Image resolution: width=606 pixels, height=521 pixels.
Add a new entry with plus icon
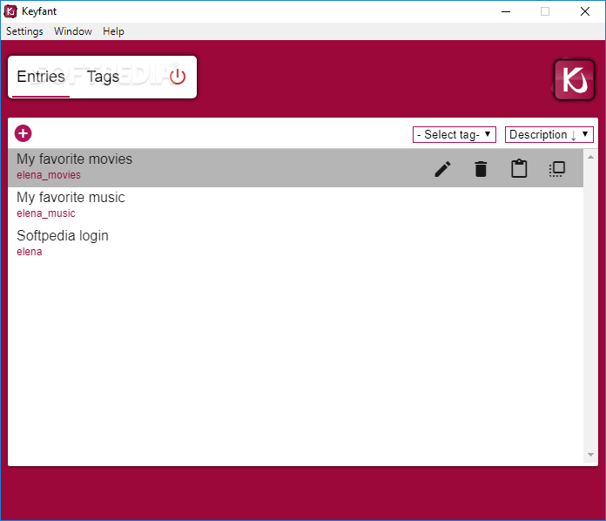pyautogui.click(x=24, y=133)
